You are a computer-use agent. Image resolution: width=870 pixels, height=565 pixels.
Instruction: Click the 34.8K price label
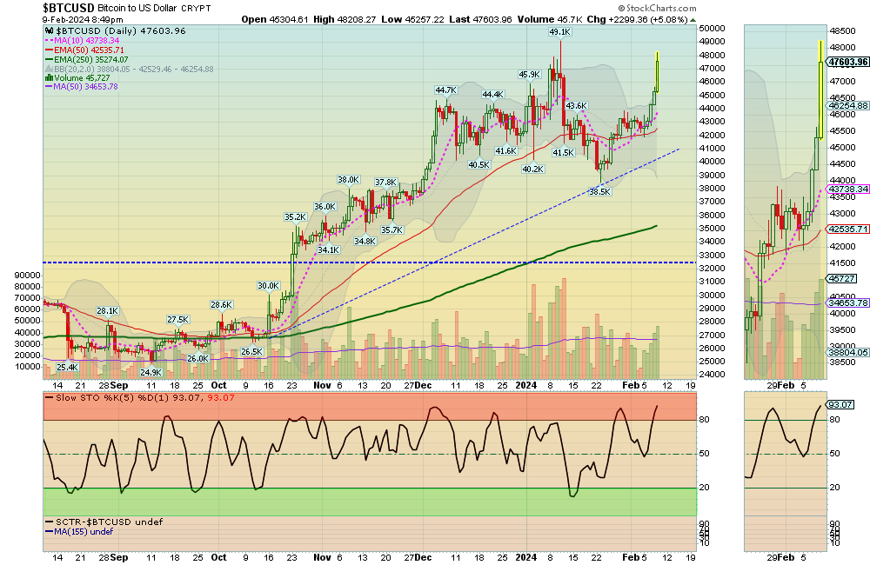point(365,241)
